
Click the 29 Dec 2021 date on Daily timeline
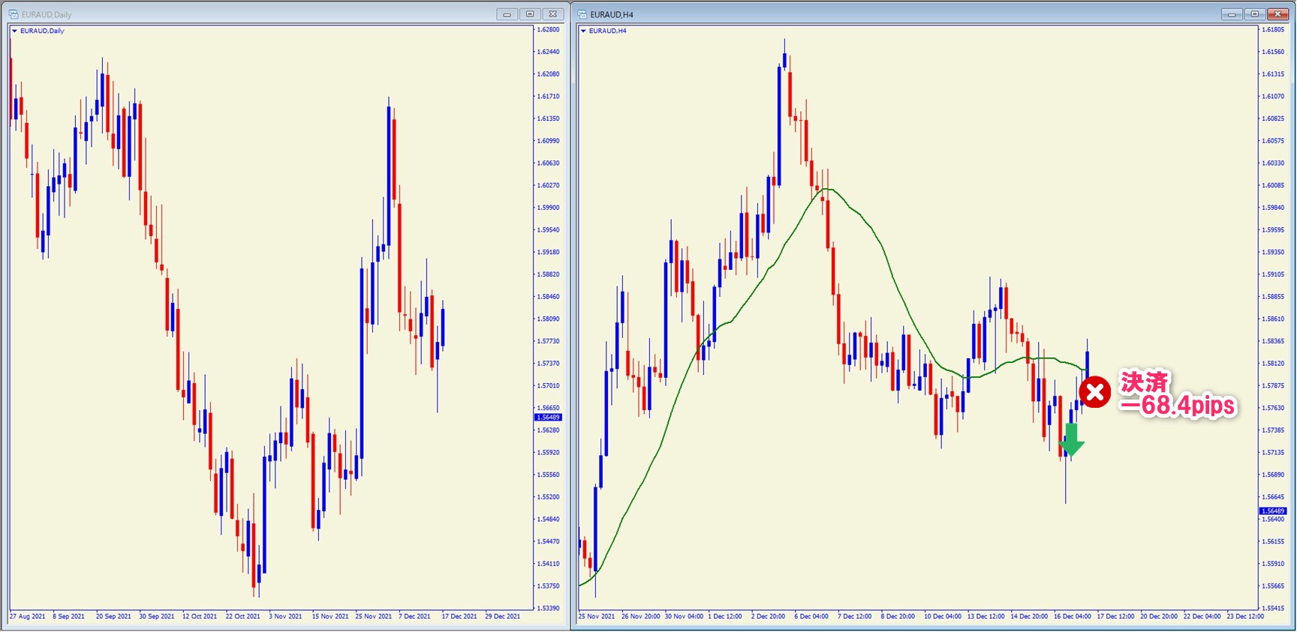tap(503, 616)
